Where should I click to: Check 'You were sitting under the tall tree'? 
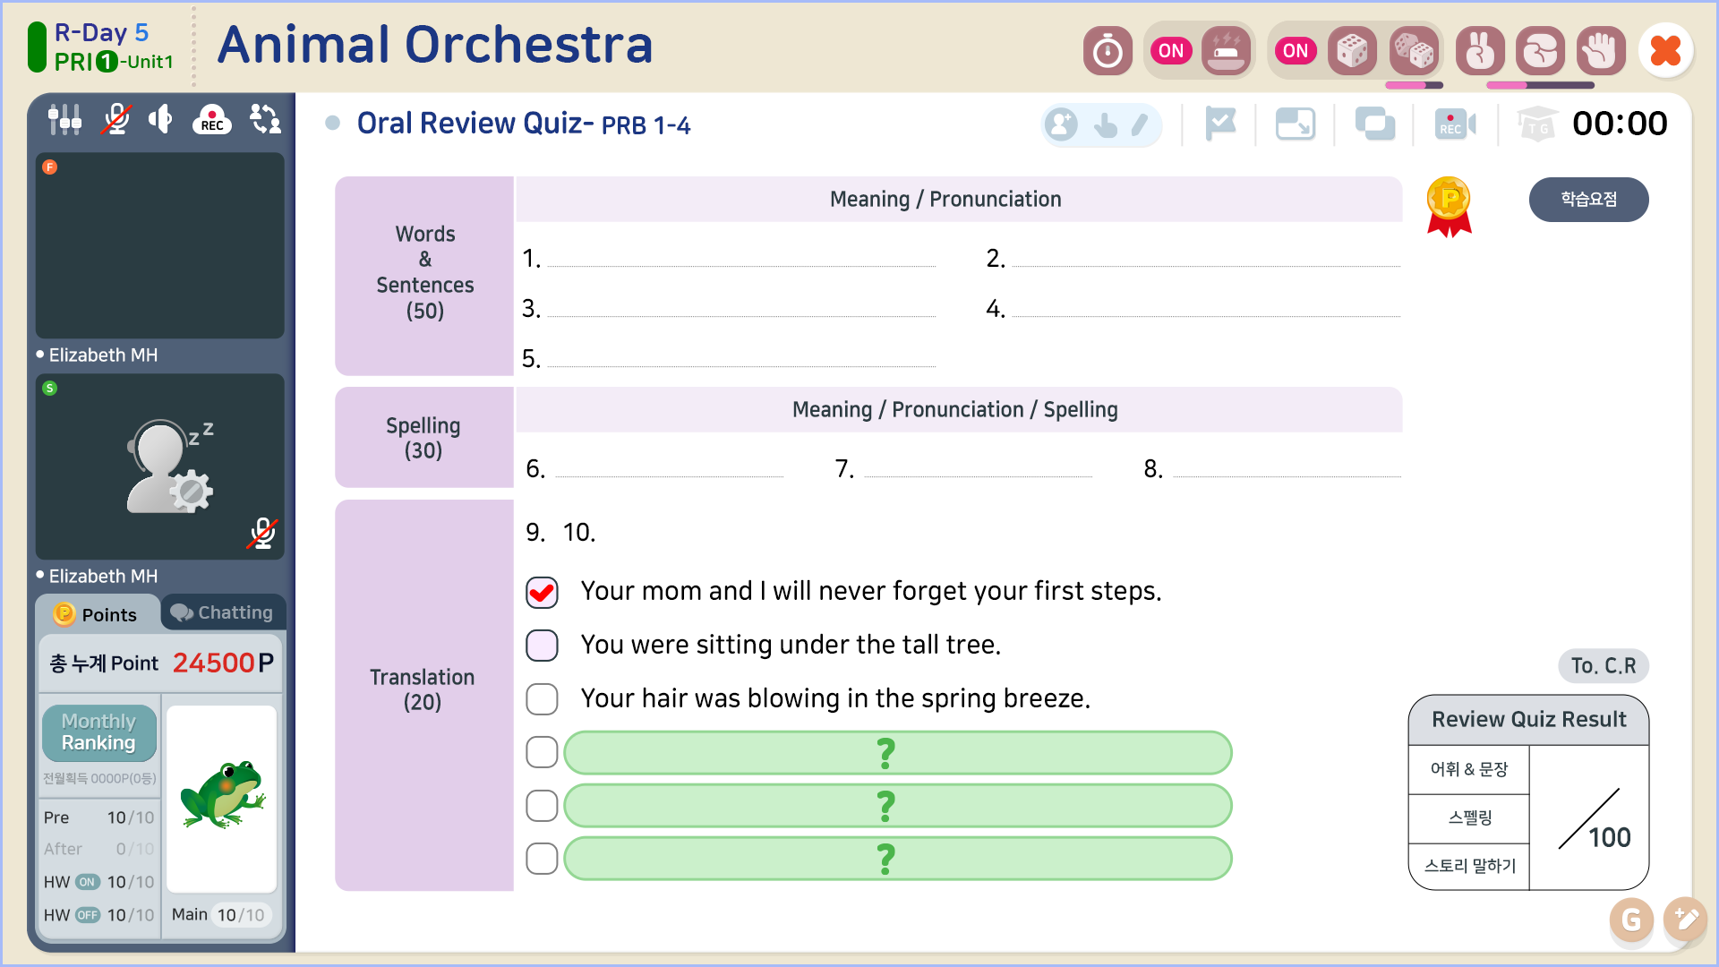coord(542,646)
